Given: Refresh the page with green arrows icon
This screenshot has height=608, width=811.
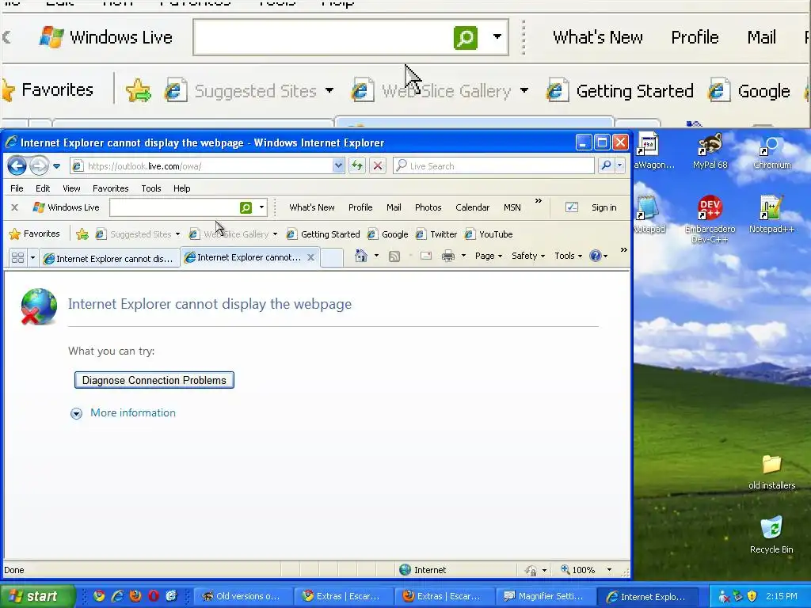Looking at the screenshot, I should [357, 166].
